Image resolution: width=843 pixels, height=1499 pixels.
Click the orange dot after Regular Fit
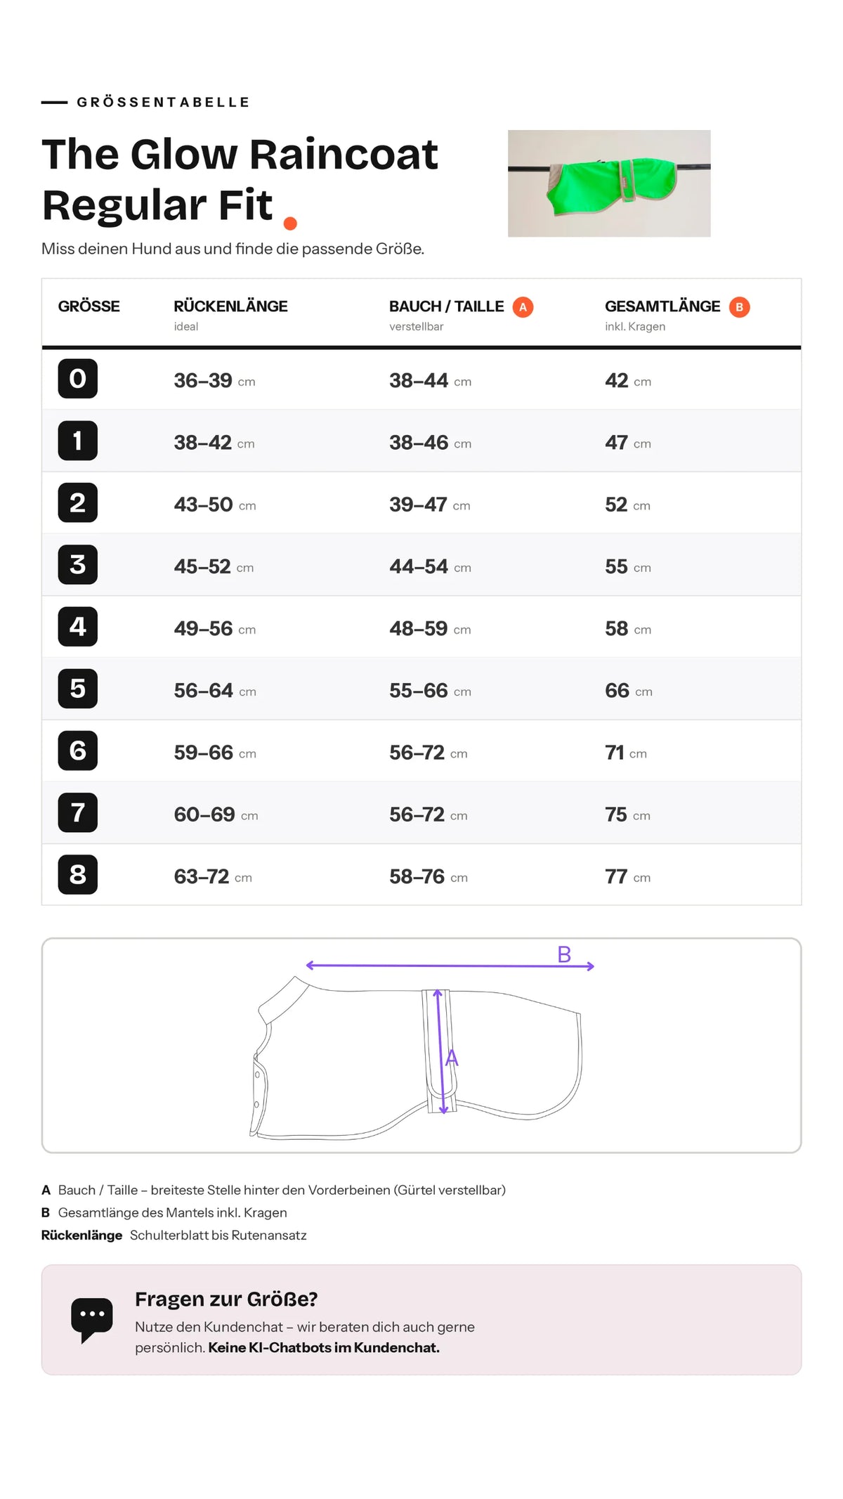[290, 223]
